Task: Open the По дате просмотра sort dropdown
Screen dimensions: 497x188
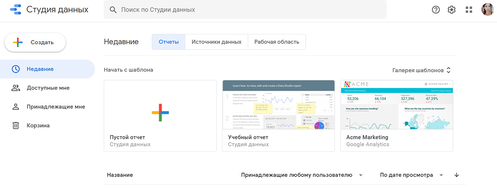Action: click(412, 175)
